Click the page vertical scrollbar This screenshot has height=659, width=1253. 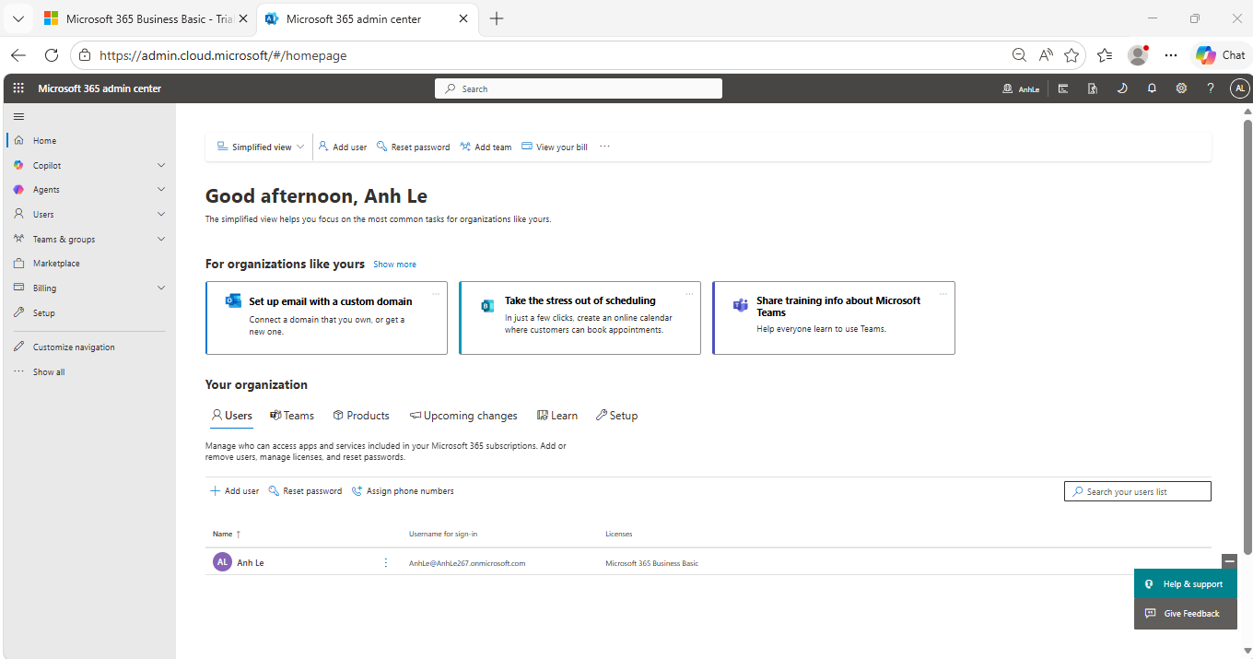pyautogui.click(x=1247, y=336)
